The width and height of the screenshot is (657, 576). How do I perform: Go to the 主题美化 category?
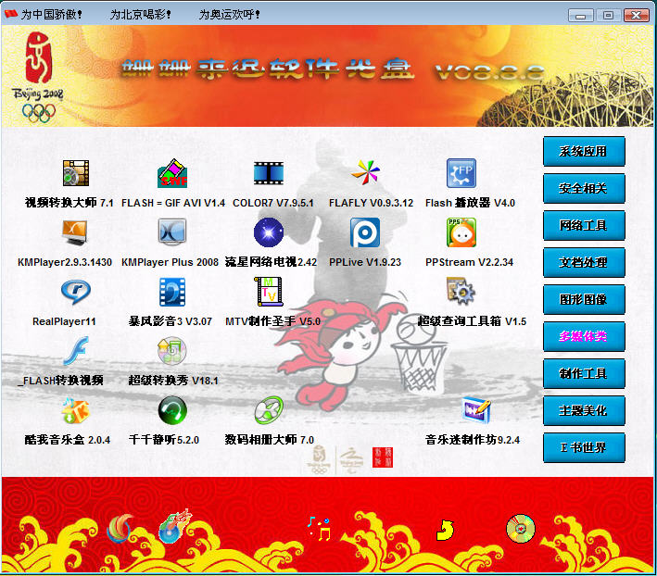click(583, 410)
